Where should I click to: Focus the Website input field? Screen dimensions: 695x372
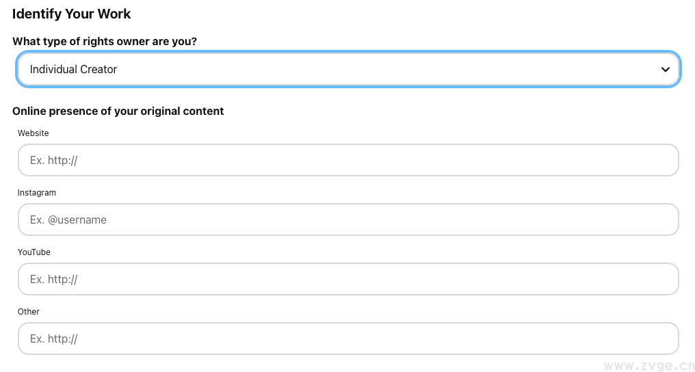[347, 160]
